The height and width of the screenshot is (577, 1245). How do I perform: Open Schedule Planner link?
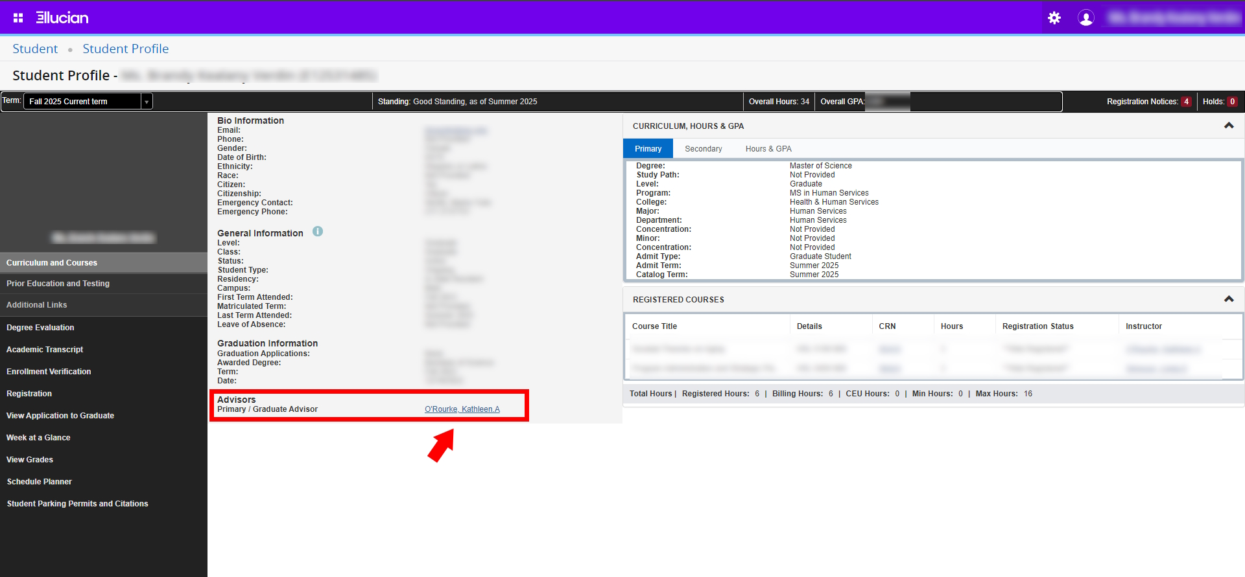39,482
